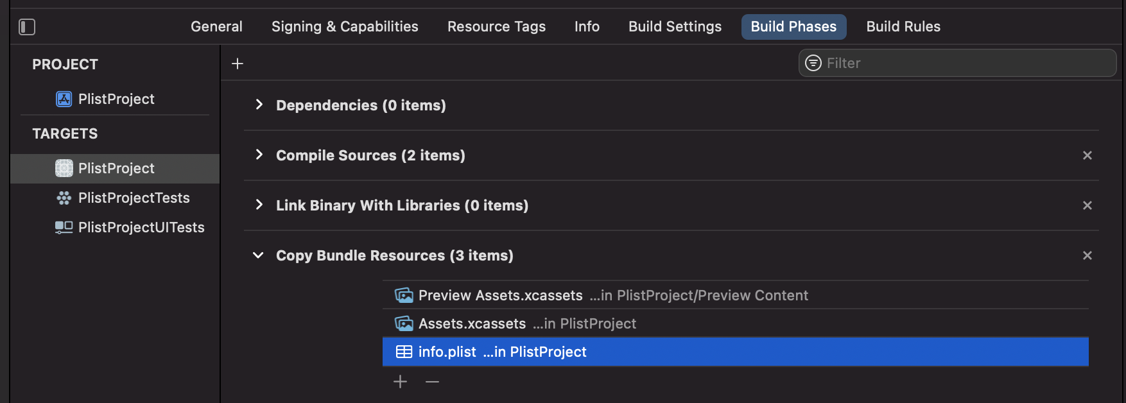Image resolution: width=1126 pixels, height=403 pixels.
Task: Go to the Info tab
Action: tap(587, 27)
